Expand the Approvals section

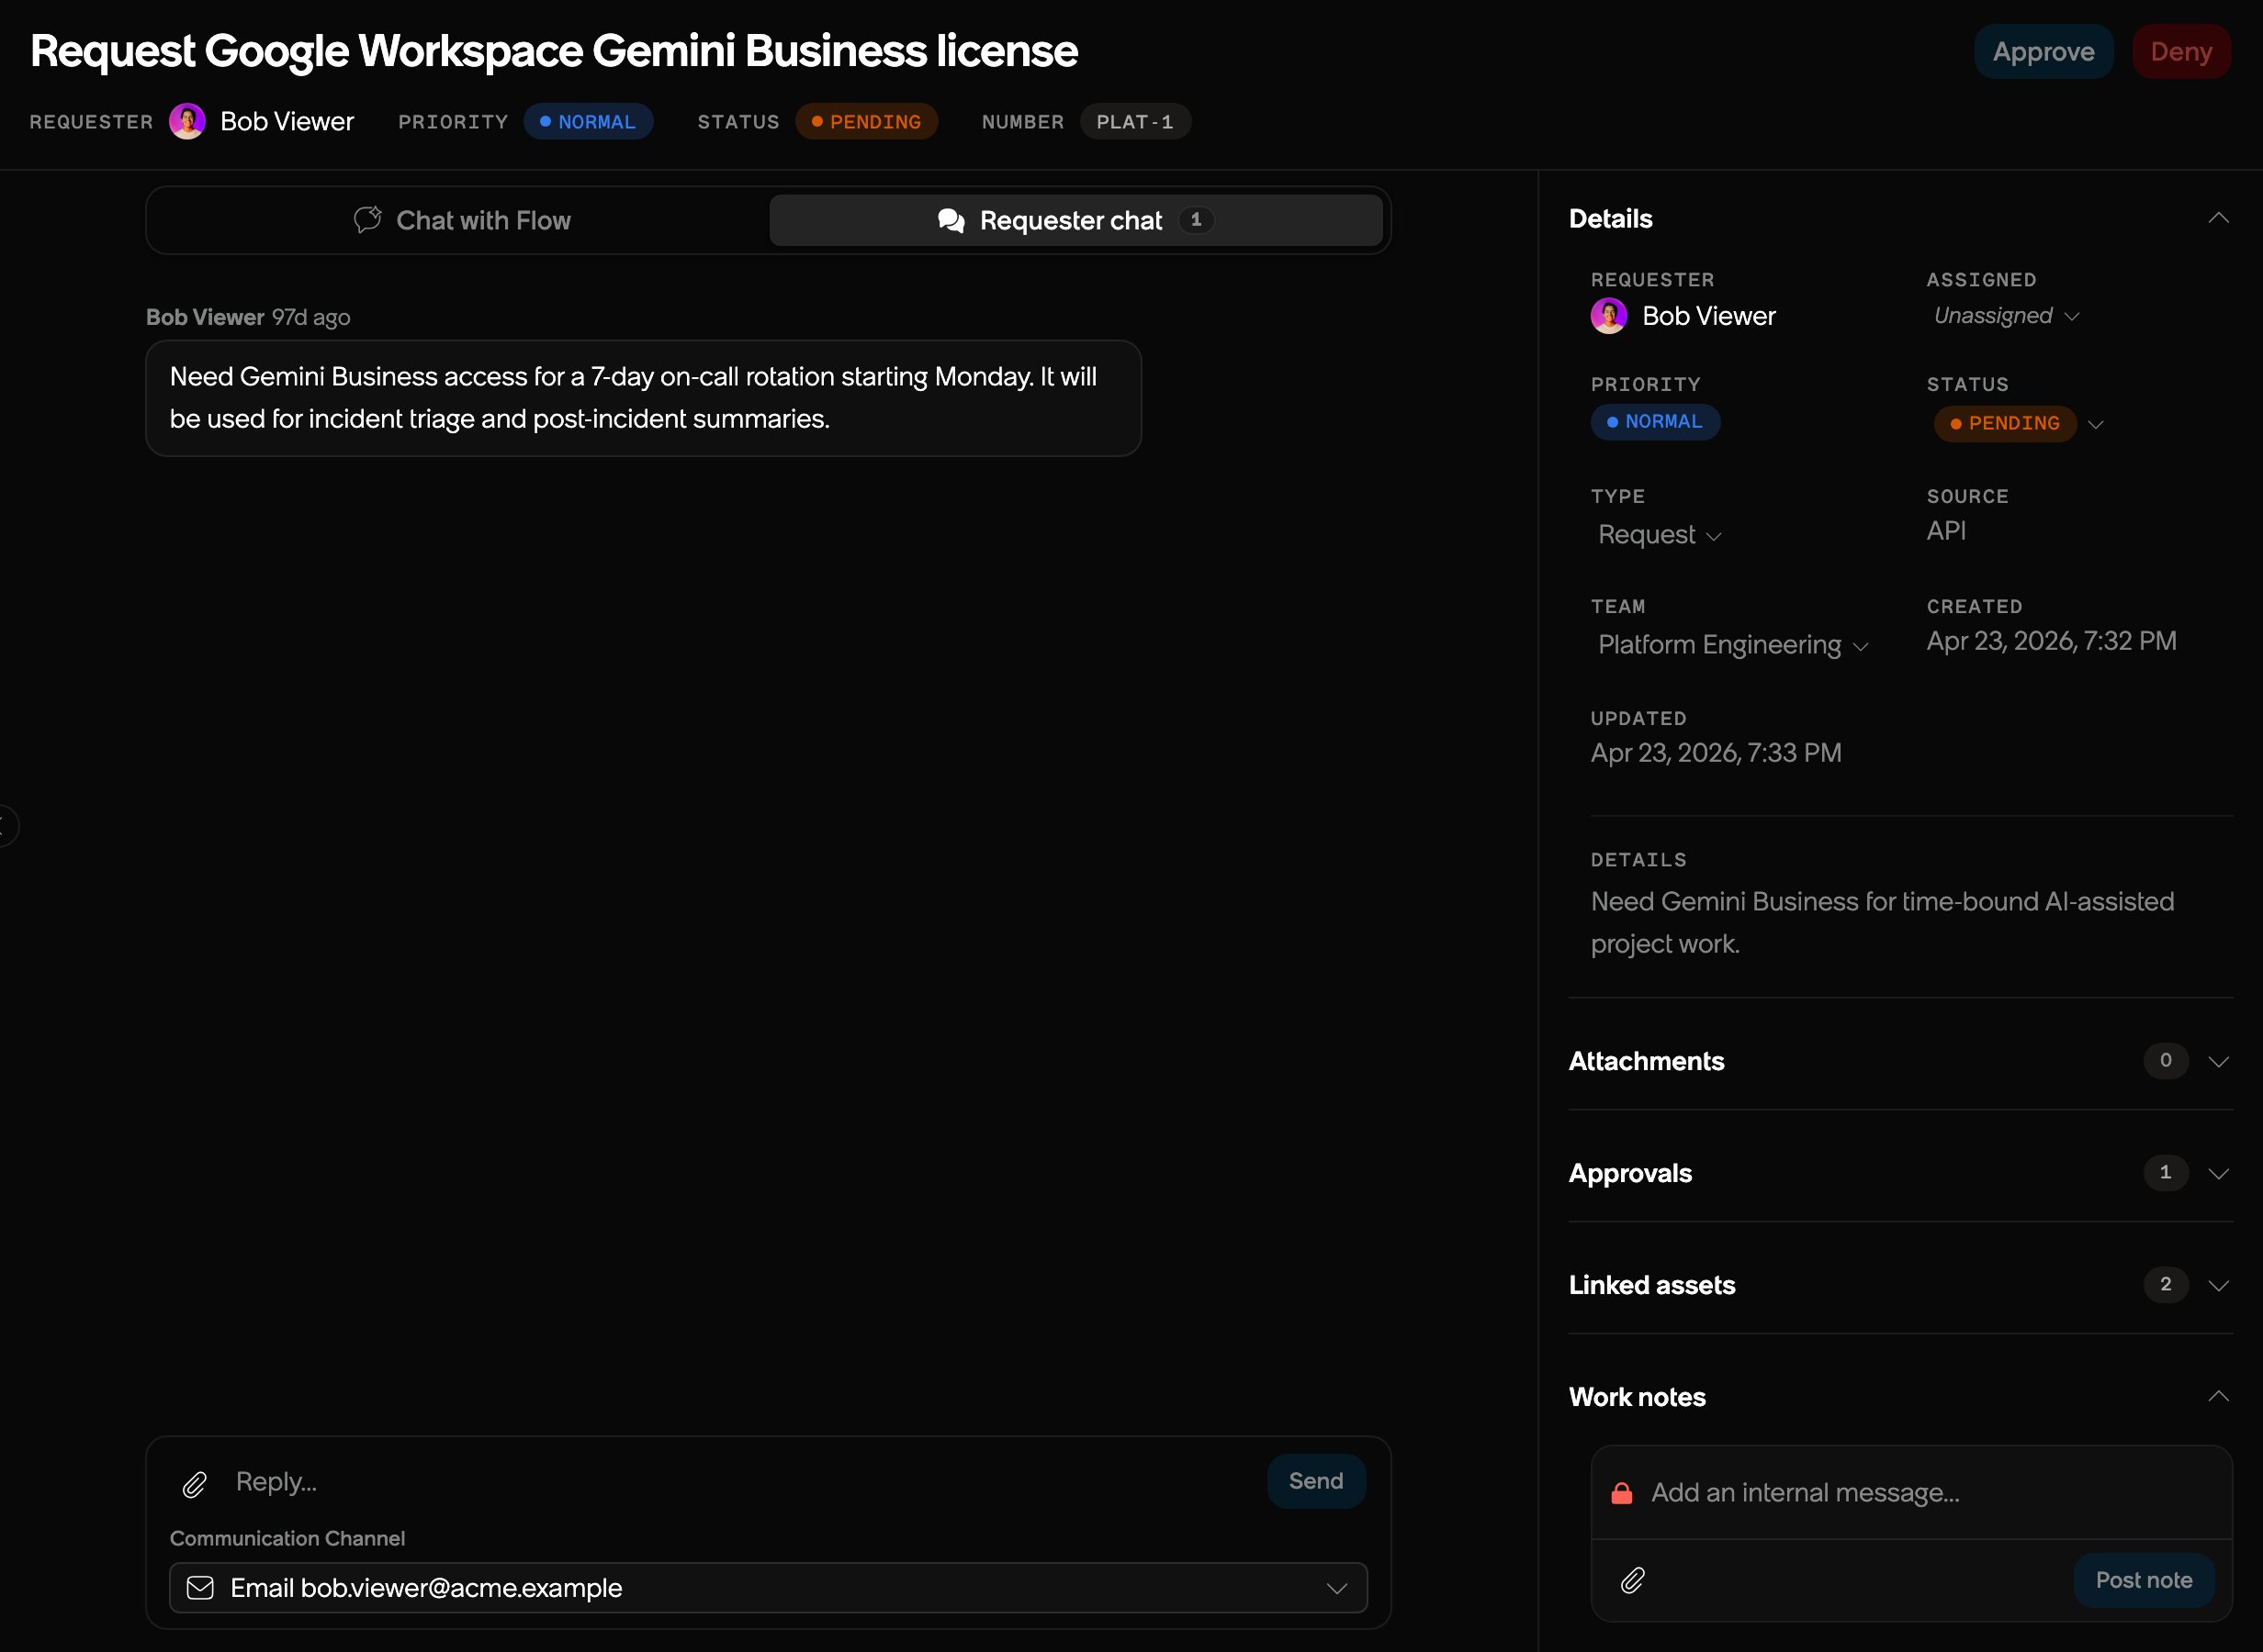tap(2218, 1173)
